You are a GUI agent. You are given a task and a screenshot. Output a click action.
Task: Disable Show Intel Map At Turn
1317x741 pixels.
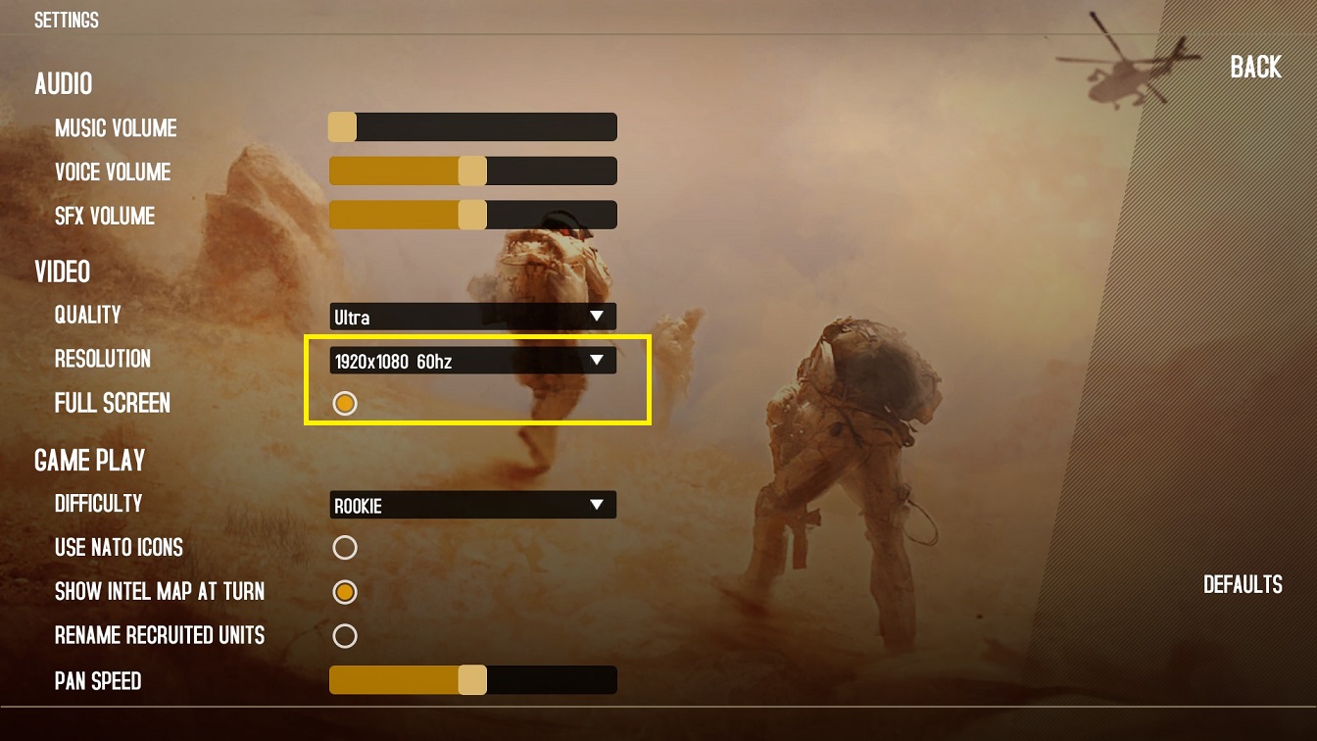coord(345,592)
